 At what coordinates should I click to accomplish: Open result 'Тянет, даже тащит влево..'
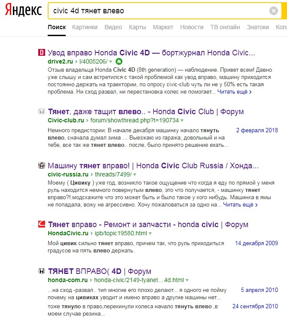[x=146, y=112]
